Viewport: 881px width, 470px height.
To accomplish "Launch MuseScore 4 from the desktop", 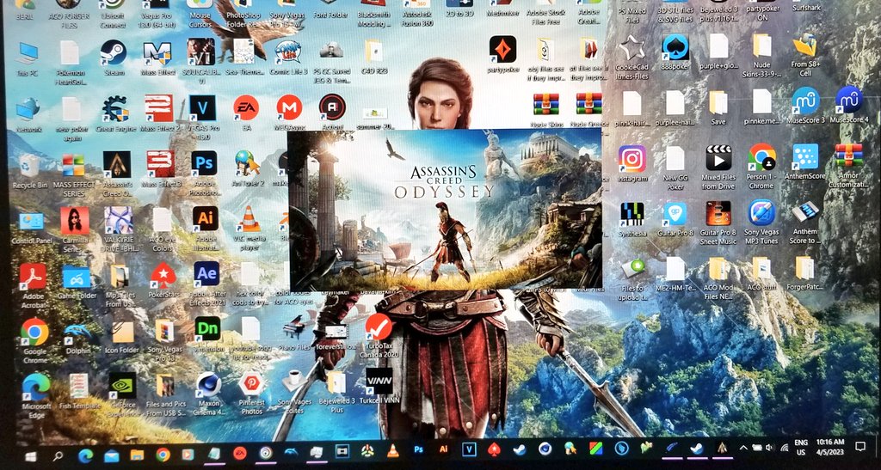I will [x=848, y=100].
